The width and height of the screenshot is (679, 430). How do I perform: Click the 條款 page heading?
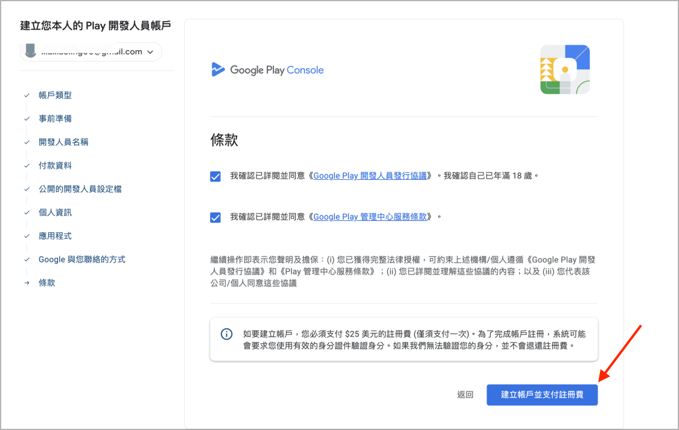click(224, 140)
